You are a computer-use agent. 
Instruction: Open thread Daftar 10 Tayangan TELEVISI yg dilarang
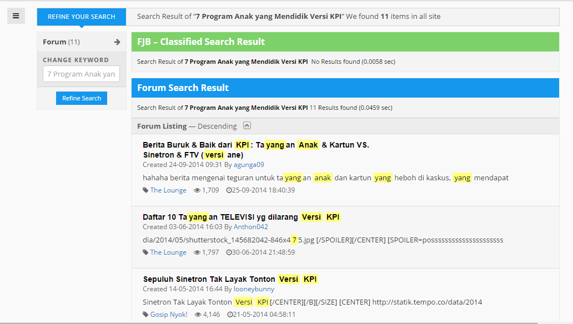242,217
